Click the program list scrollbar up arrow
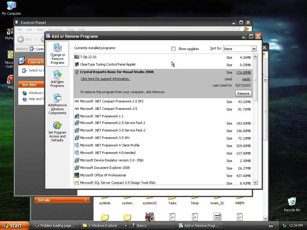307x230 pixels. pos(255,57)
